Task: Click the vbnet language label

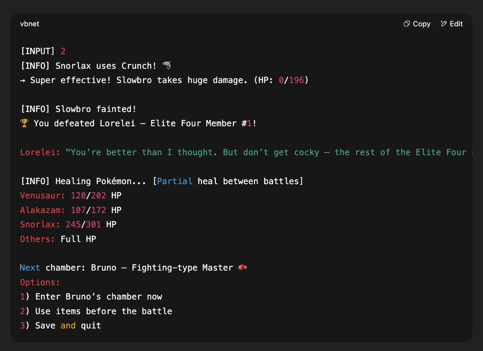Action: click(30, 24)
